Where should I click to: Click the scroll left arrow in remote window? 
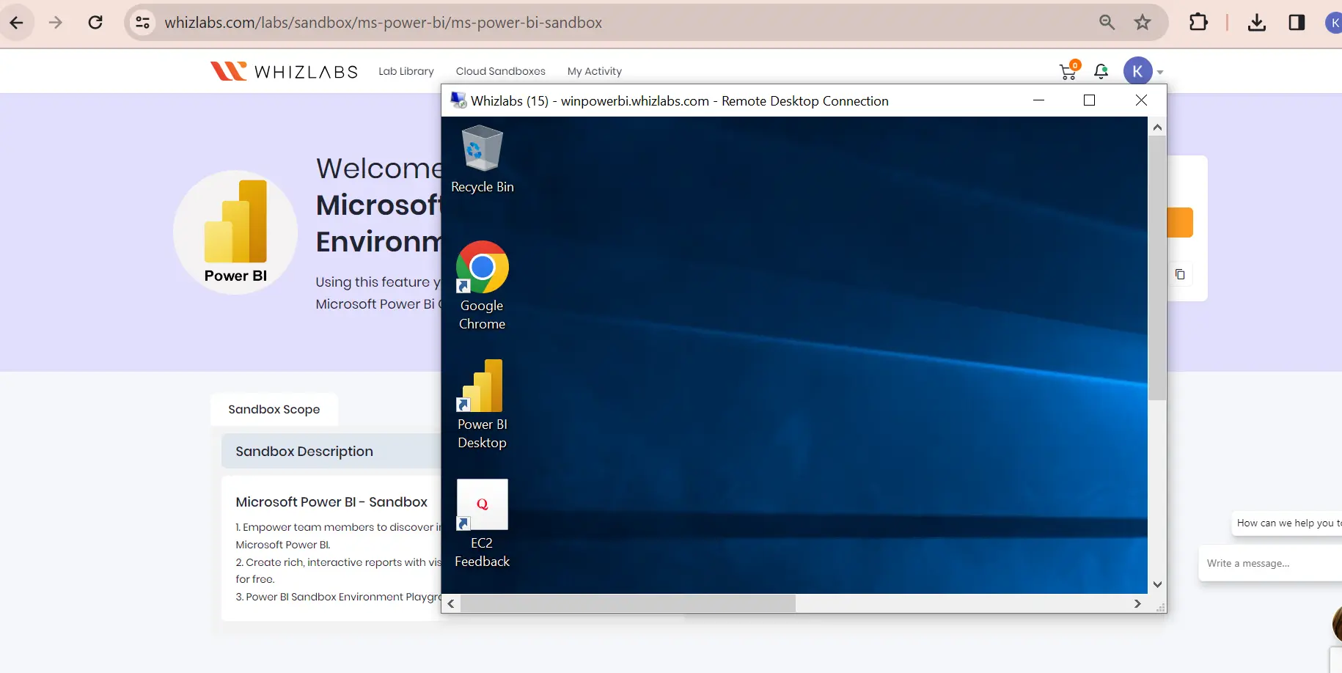pyautogui.click(x=451, y=603)
